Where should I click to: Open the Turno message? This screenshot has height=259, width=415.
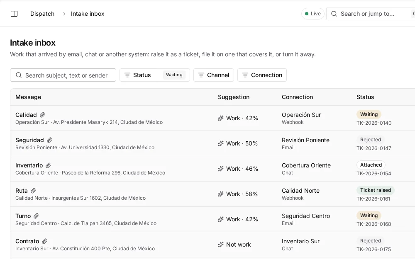[x=23, y=216]
